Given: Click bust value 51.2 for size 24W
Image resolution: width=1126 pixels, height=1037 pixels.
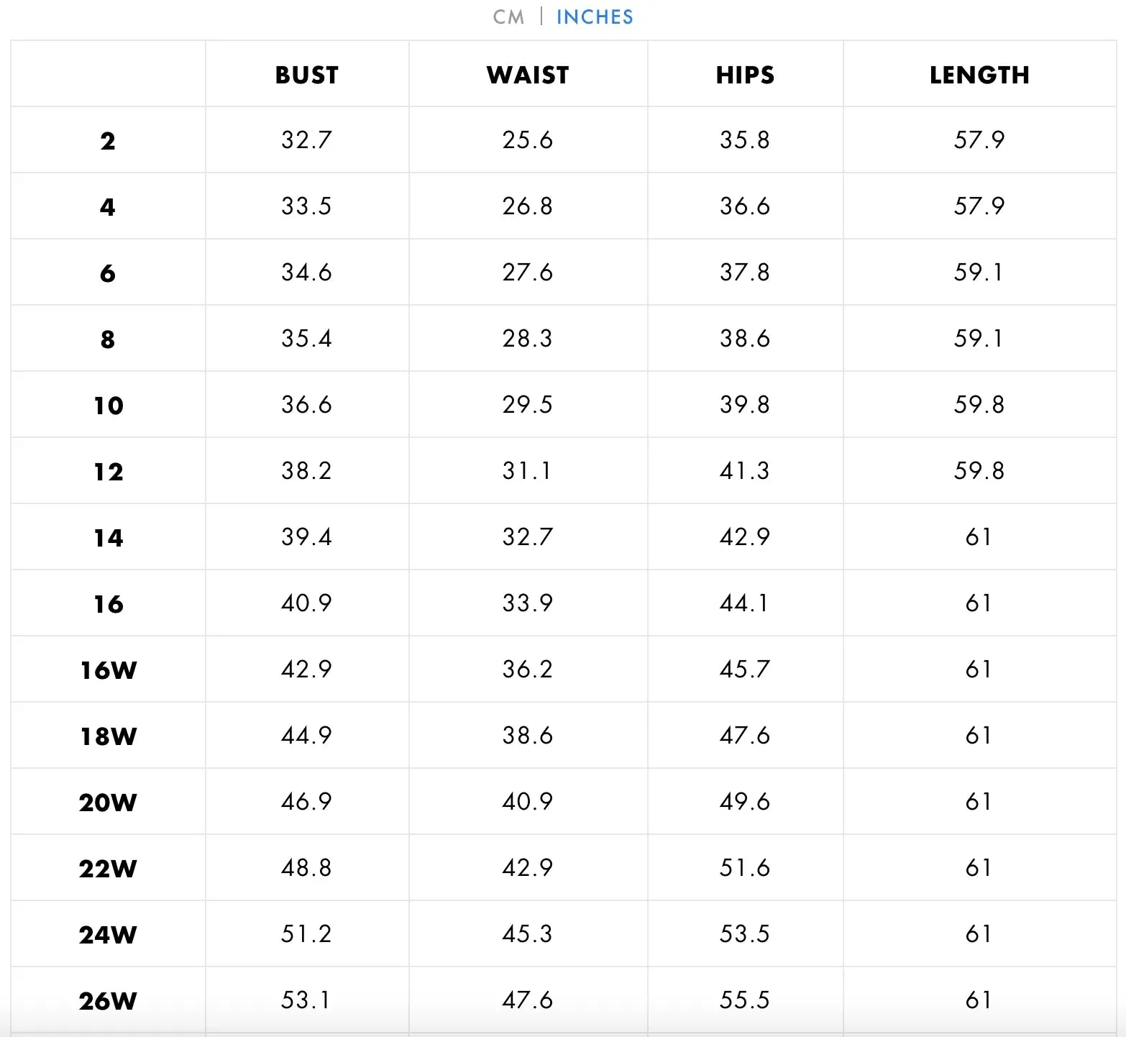Looking at the screenshot, I should pyautogui.click(x=306, y=933).
